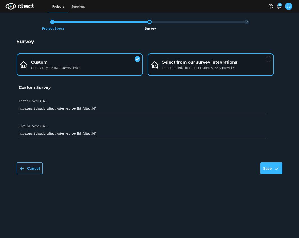Open the Suppliers tab
The width and height of the screenshot is (299, 238).
78,6
